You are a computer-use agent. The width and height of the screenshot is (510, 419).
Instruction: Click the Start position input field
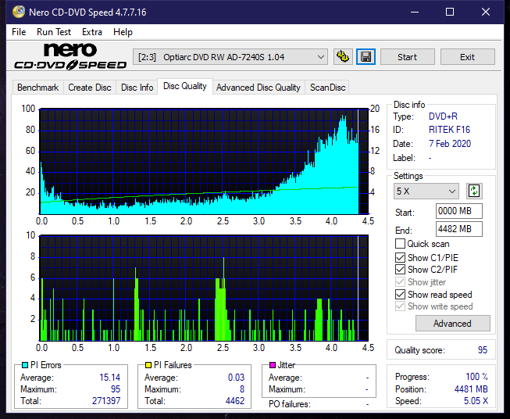coord(459,211)
